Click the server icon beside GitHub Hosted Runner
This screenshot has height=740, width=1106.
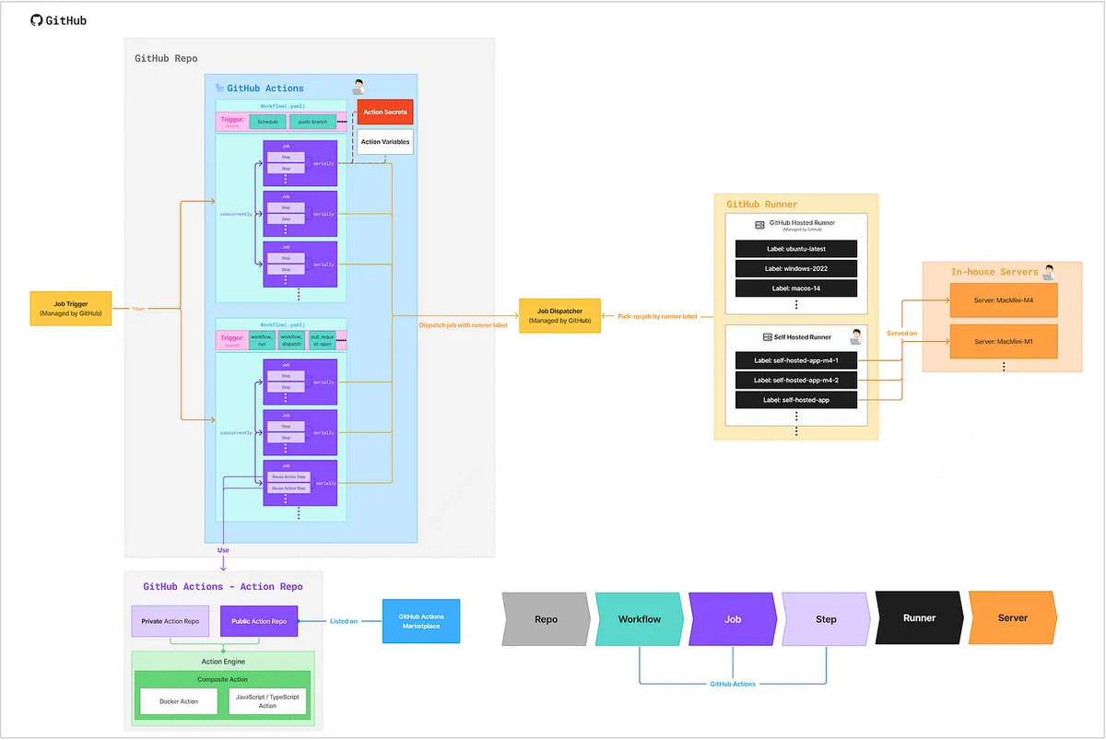pos(759,224)
